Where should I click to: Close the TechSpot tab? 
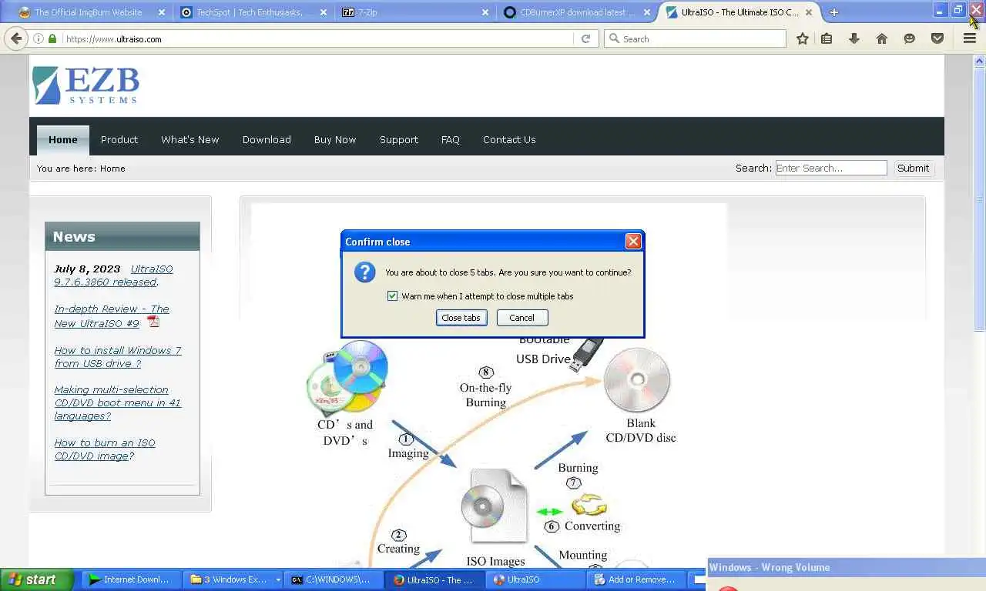tap(324, 12)
